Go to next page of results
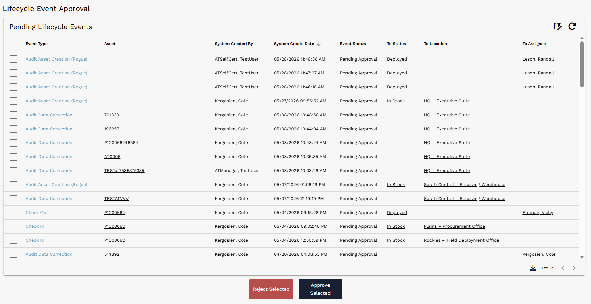591x304 pixels. coord(574,268)
